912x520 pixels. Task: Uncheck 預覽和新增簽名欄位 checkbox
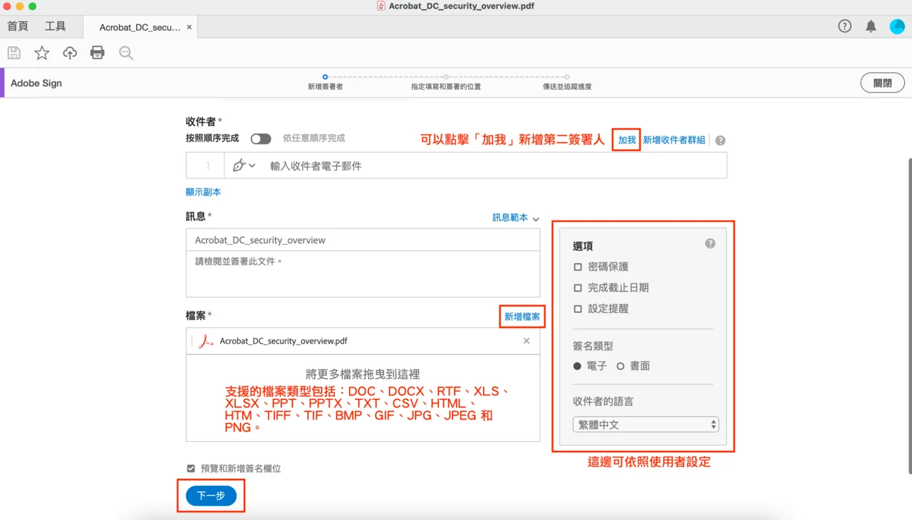pos(190,468)
